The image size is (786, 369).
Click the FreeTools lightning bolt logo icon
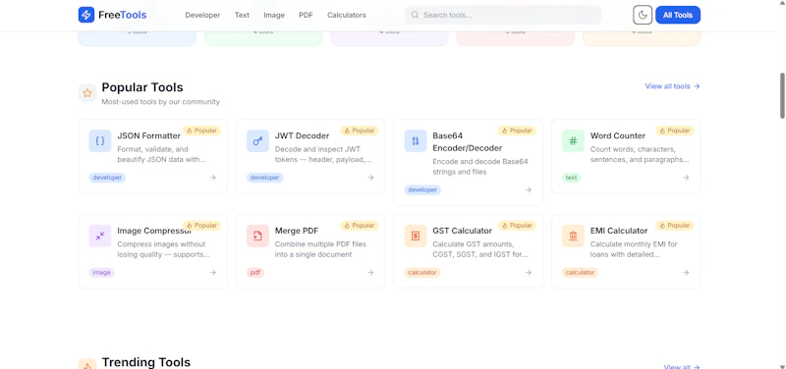point(86,15)
